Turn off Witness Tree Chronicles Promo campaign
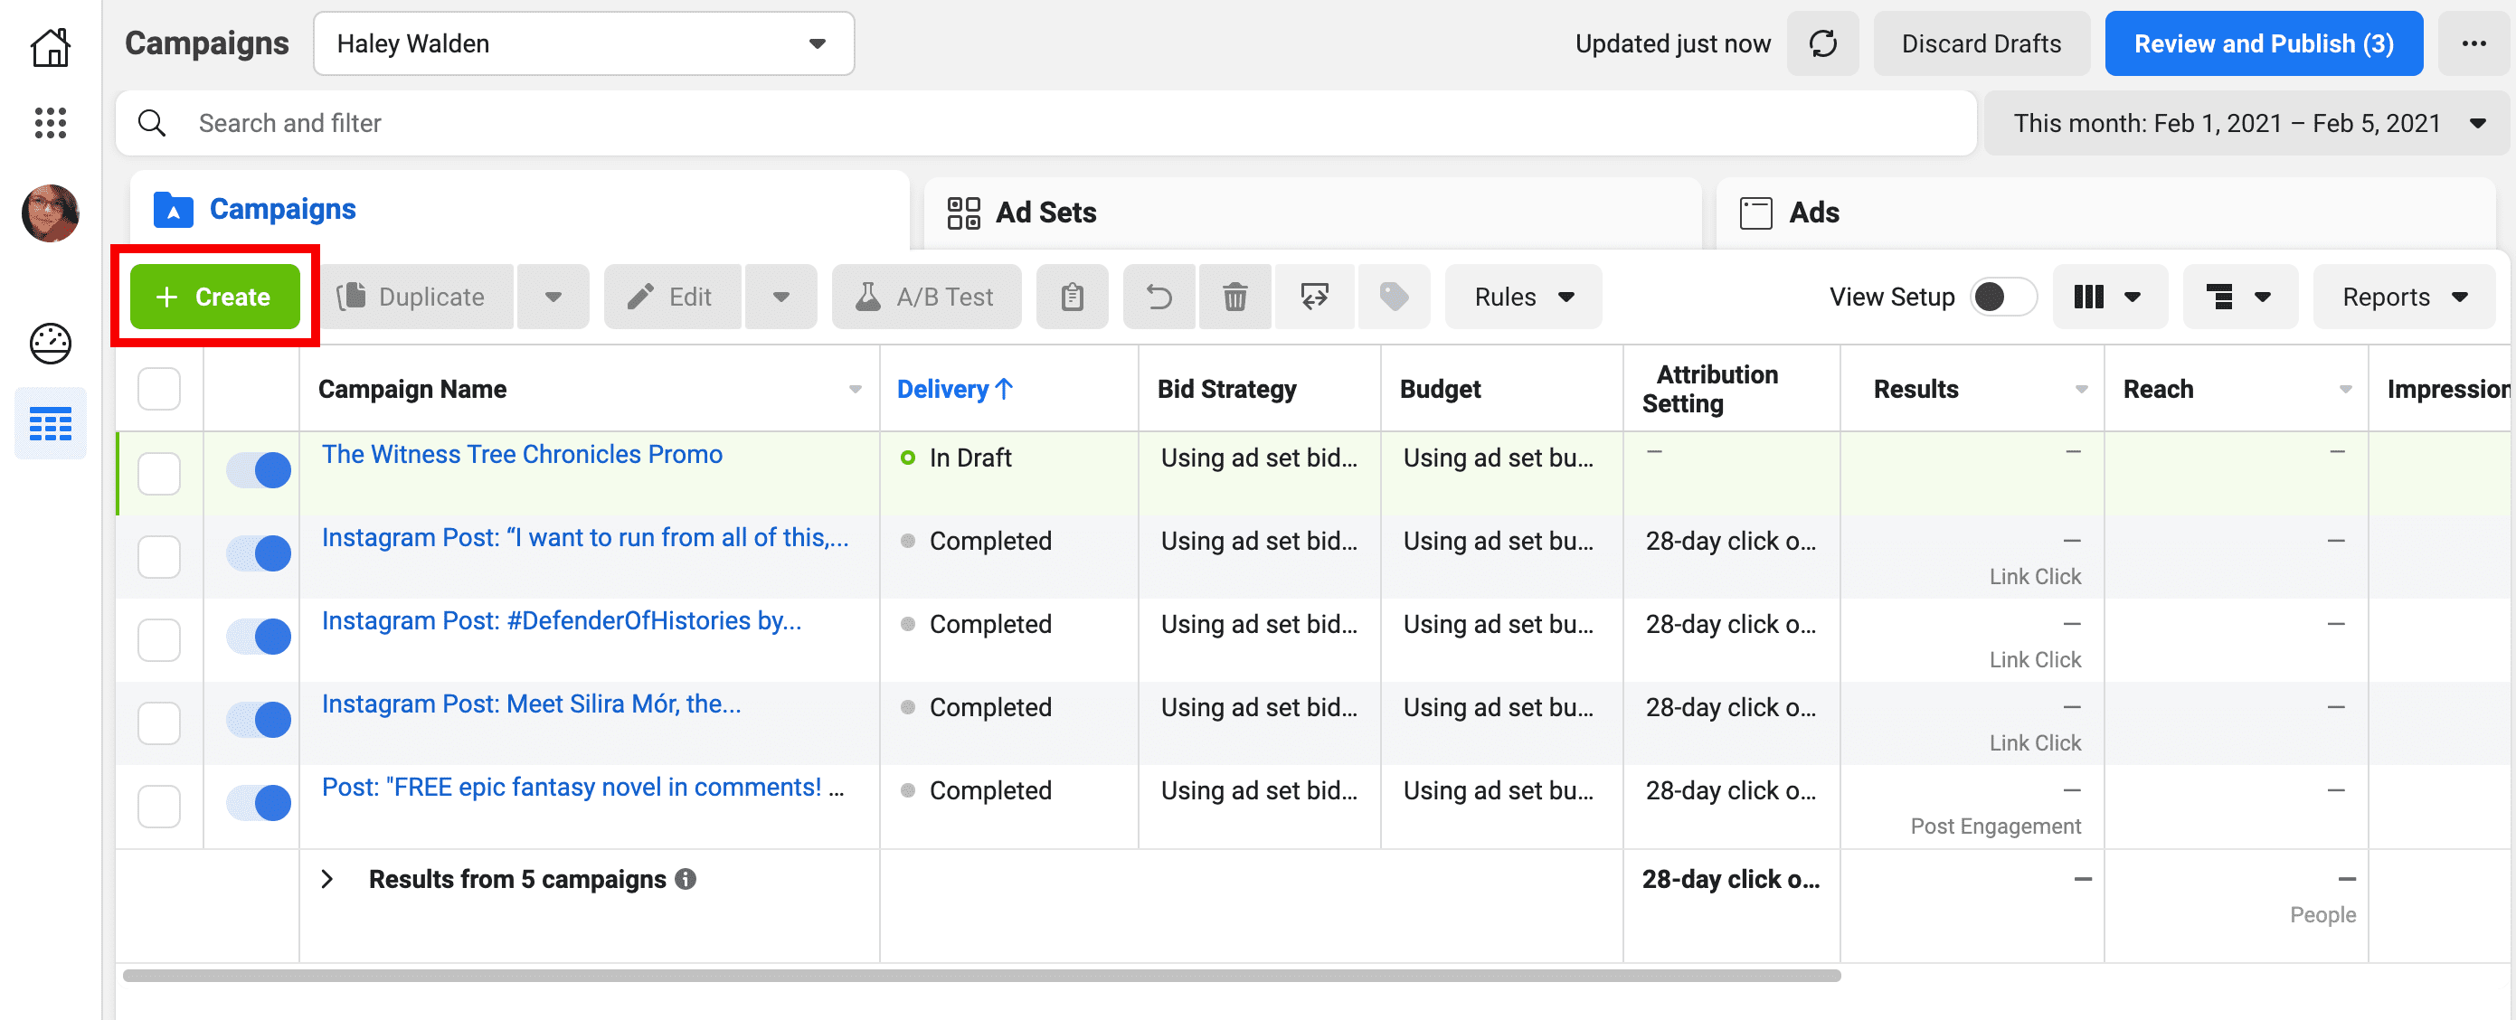 click(x=259, y=471)
